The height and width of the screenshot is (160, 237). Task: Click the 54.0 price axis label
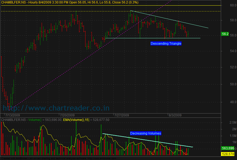[x=226, y=51]
